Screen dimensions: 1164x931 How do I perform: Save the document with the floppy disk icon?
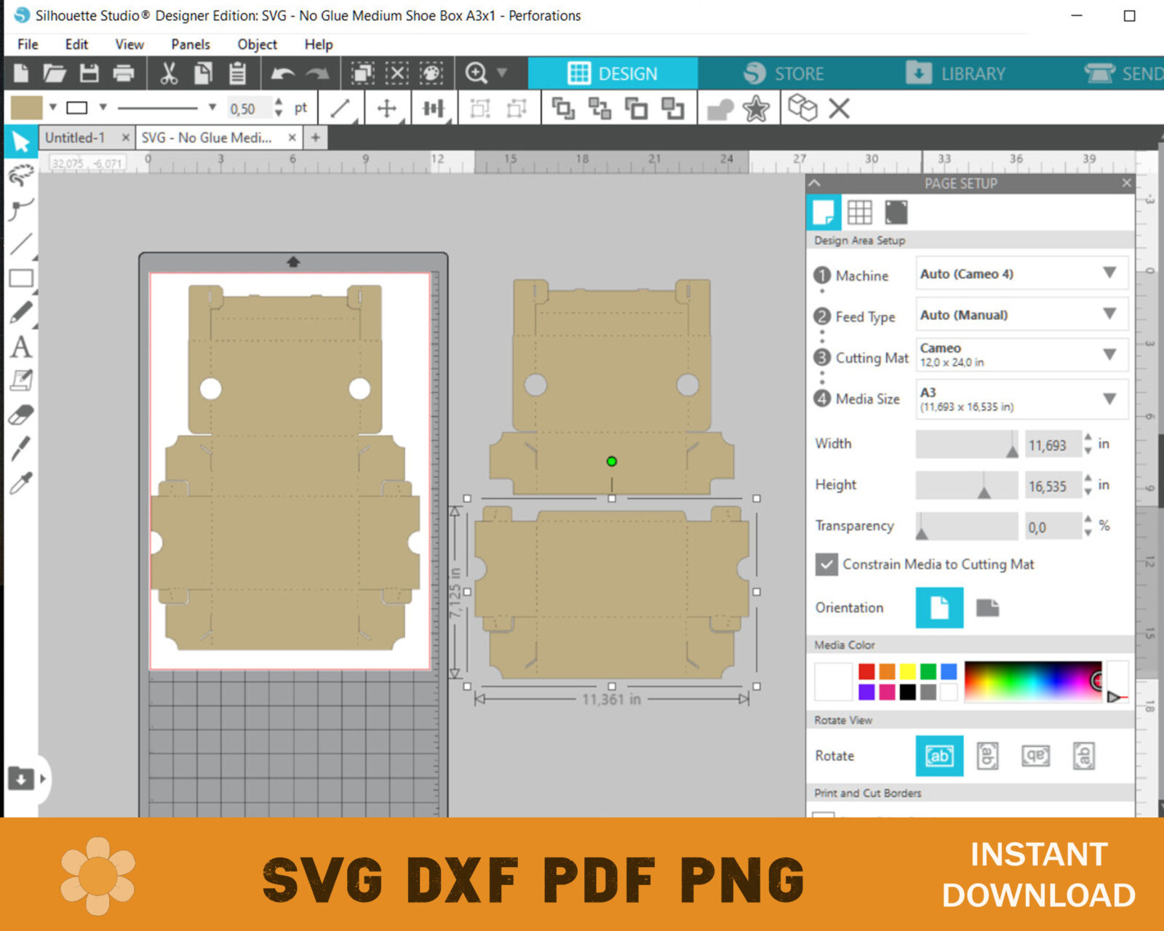tap(89, 73)
